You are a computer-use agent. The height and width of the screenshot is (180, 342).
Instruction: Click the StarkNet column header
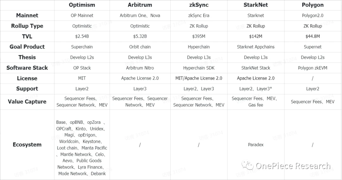[256, 5]
